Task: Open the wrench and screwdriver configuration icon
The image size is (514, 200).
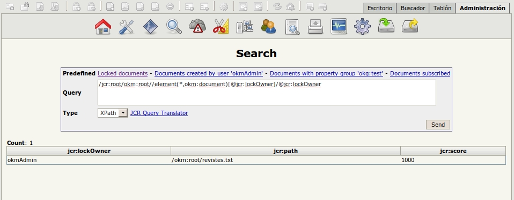Action: [126, 27]
